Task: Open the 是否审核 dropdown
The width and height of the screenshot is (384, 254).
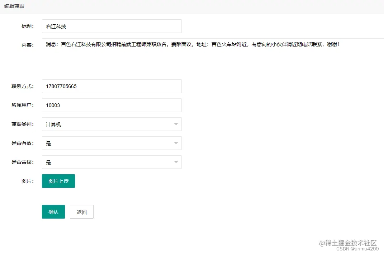Action: (x=112, y=162)
